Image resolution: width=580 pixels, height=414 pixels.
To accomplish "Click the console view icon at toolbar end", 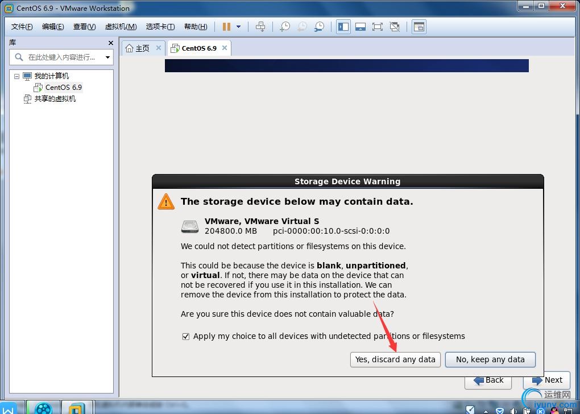I will [x=419, y=27].
